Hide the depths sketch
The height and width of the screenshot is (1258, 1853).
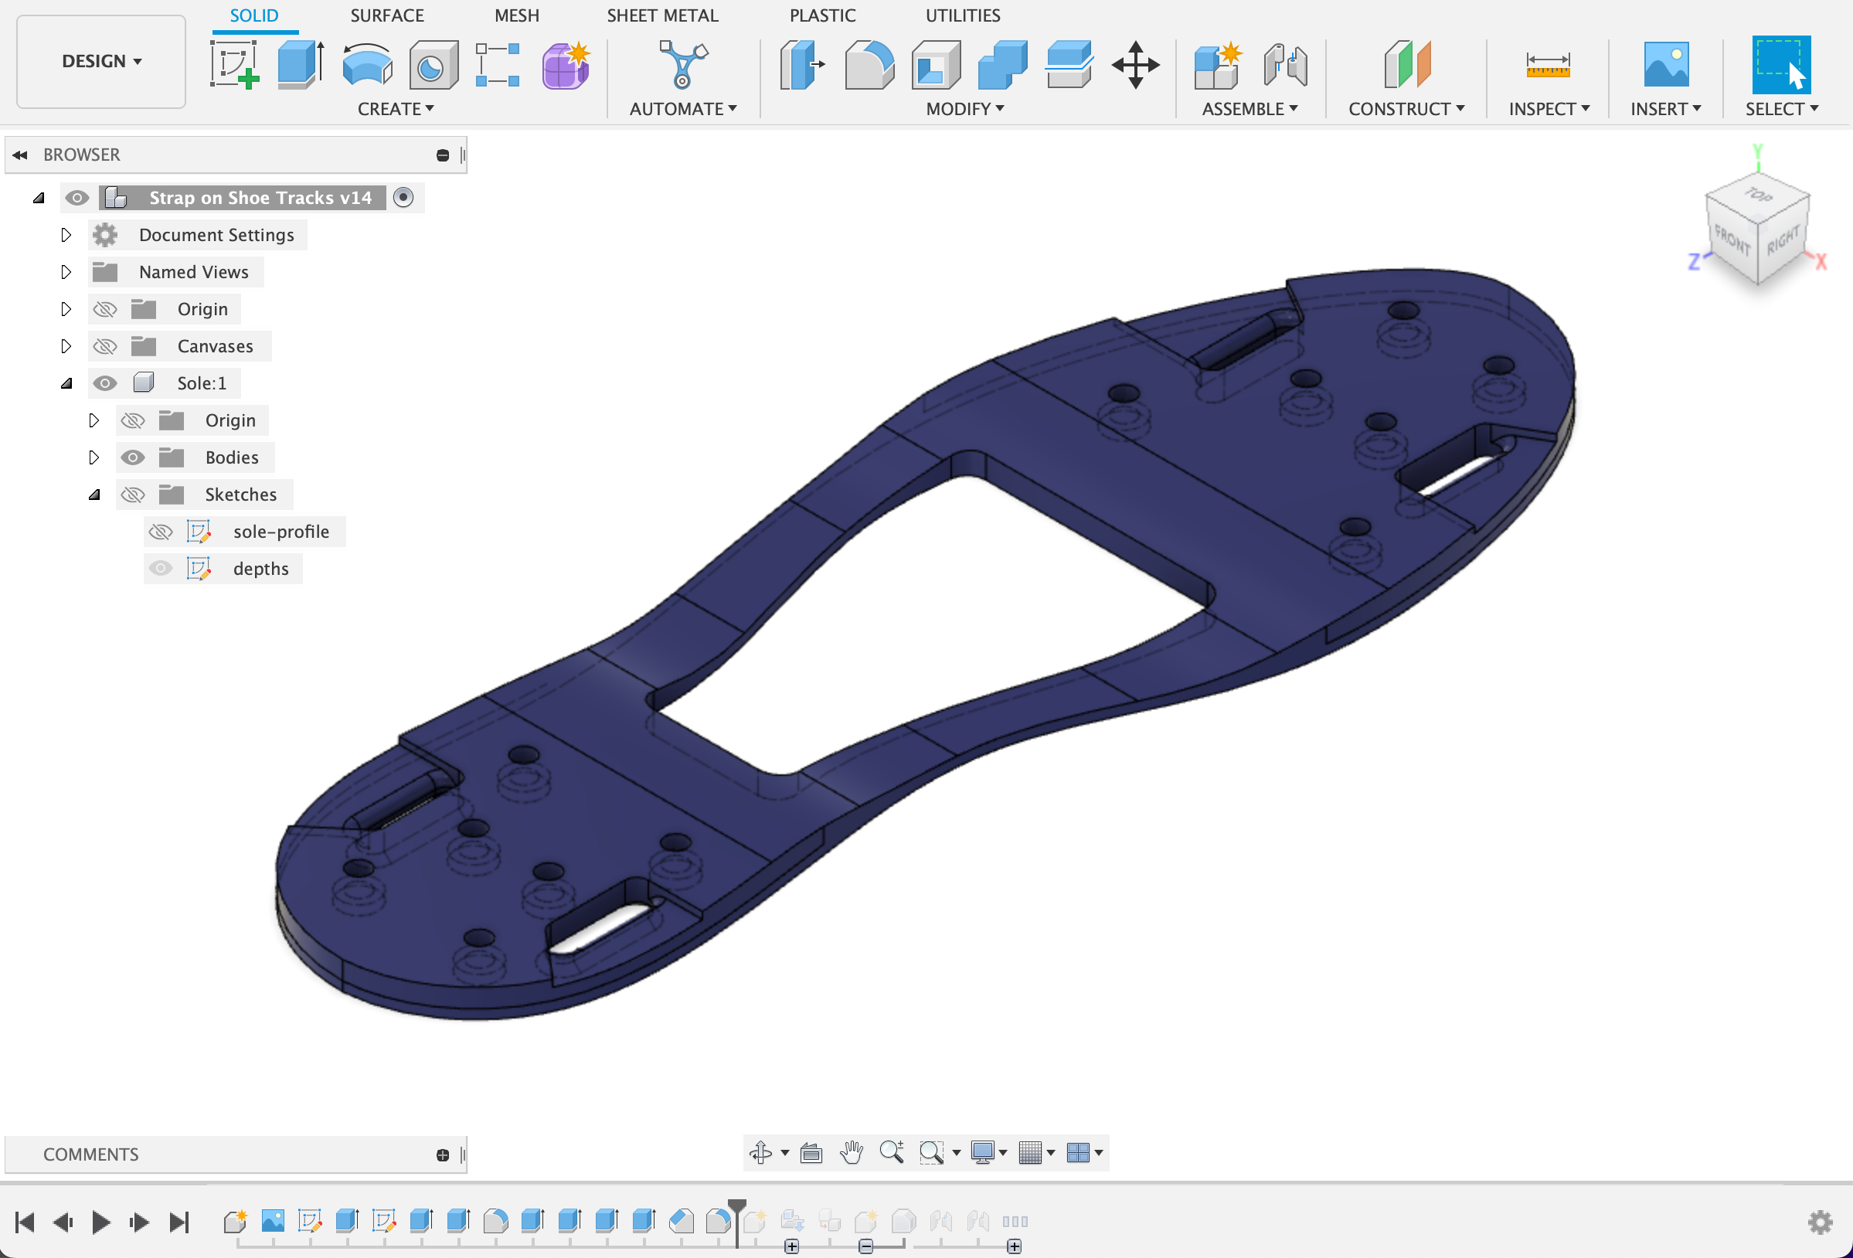[160, 569]
